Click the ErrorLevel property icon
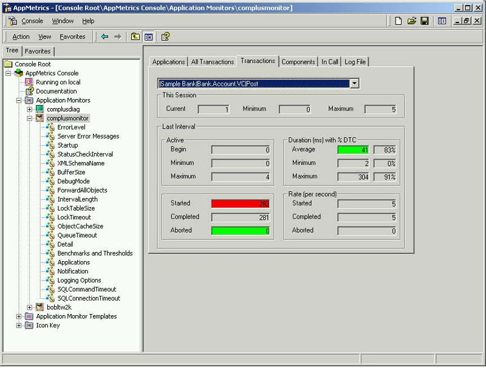The image size is (486, 368). pyautogui.click(x=50, y=127)
